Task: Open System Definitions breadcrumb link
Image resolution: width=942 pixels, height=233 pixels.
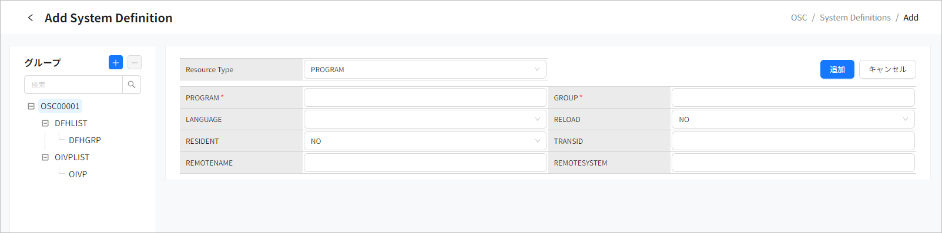Action: tap(855, 18)
